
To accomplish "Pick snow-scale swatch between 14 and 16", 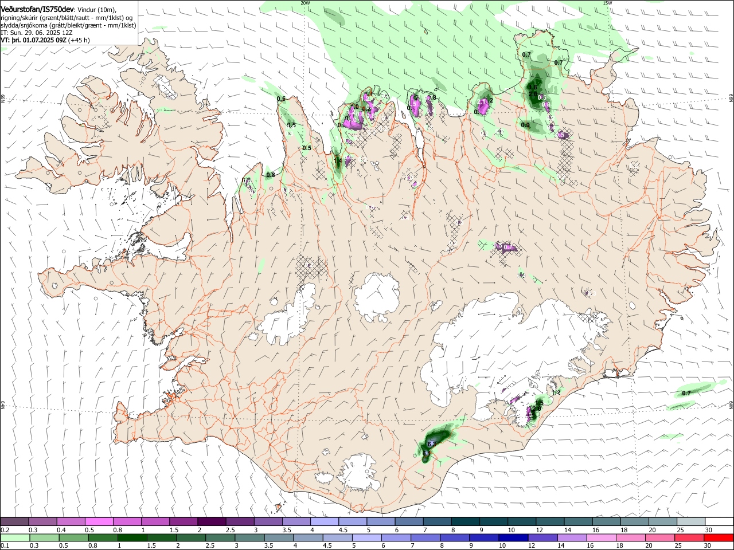I will tap(578, 522).
